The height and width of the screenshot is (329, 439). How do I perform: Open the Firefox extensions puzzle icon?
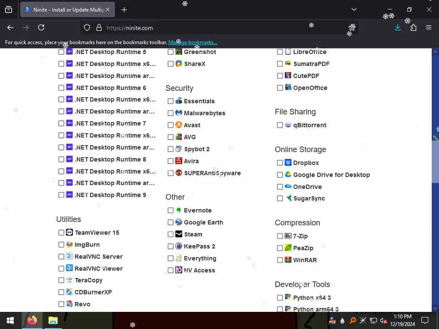tap(413, 27)
